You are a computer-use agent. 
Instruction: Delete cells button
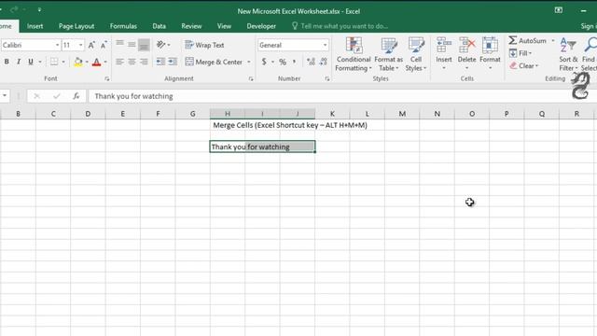coord(466,54)
